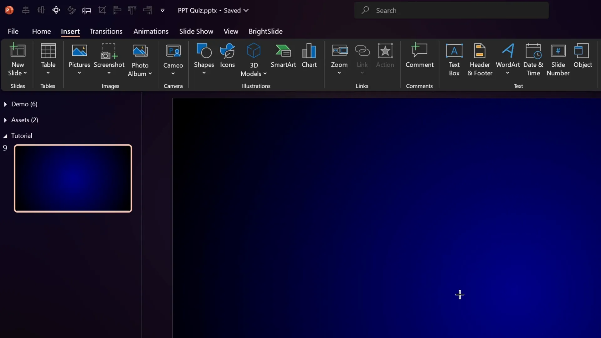Viewport: 601px width, 338px height.
Task: Click the Align Right icon in quick access toolbar
Action: coord(147,10)
